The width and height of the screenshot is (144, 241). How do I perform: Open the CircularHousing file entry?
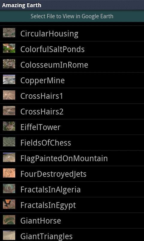[x=72, y=33]
